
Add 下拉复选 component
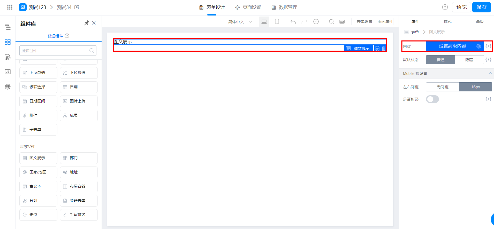click(x=79, y=73)
